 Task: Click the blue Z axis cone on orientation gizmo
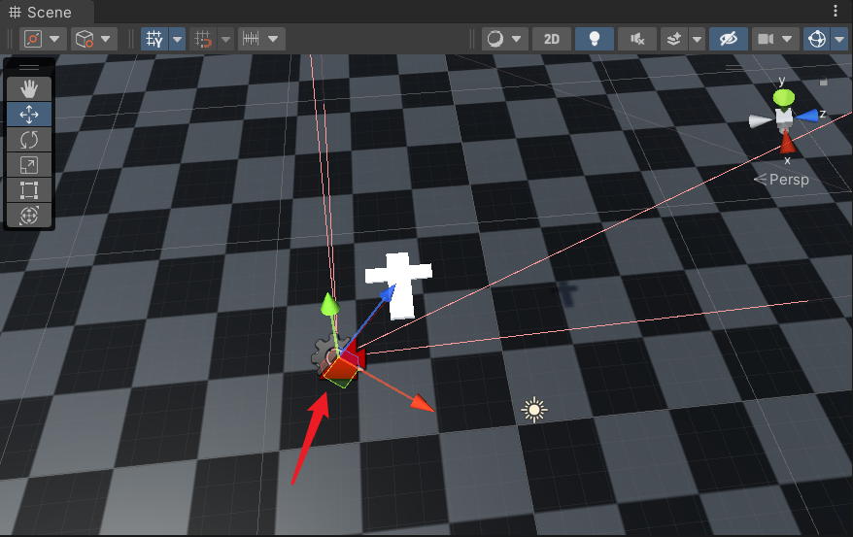click(806, 116)
